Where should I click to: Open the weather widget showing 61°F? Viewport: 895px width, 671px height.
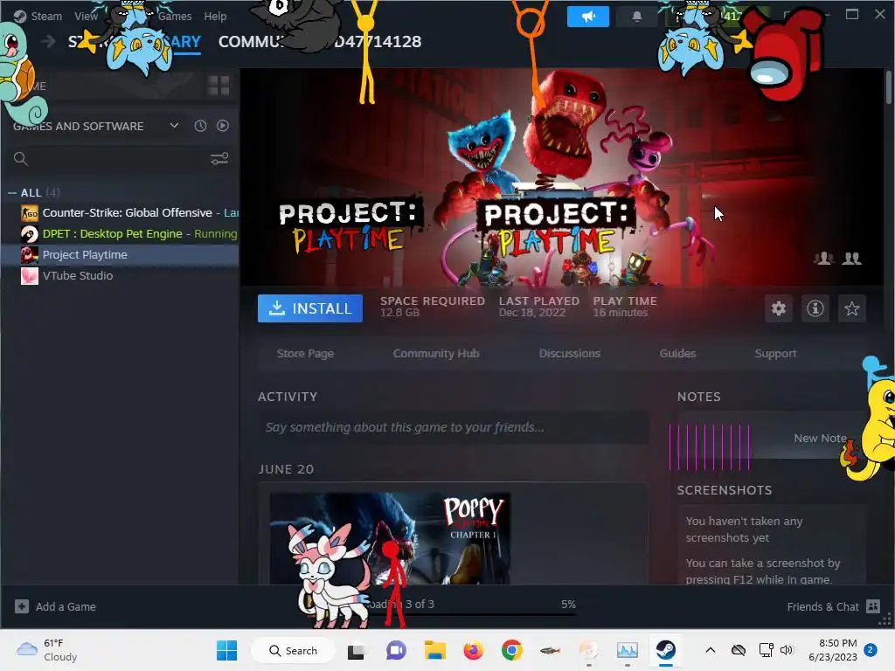pos(48,650)
